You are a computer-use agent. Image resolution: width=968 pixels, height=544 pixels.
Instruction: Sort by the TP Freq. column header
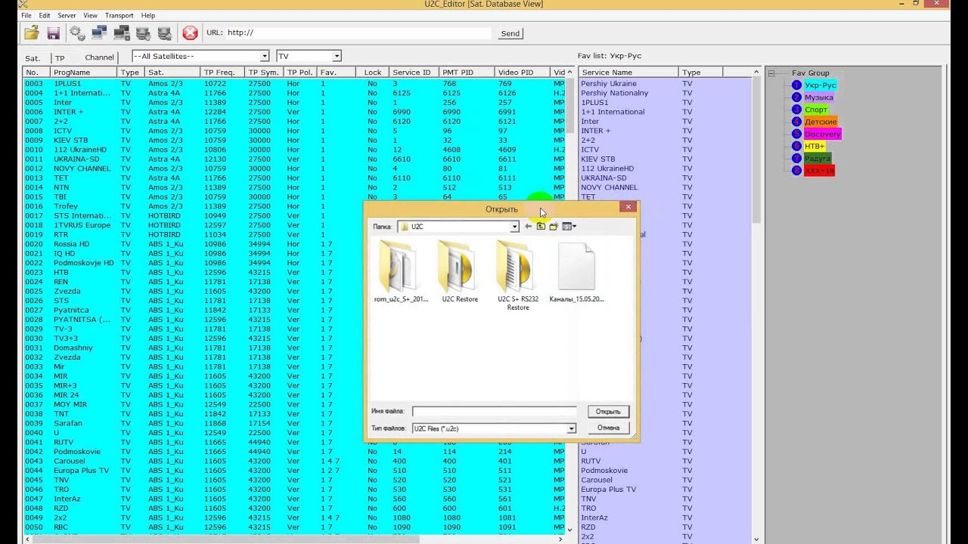click(223, 73)
